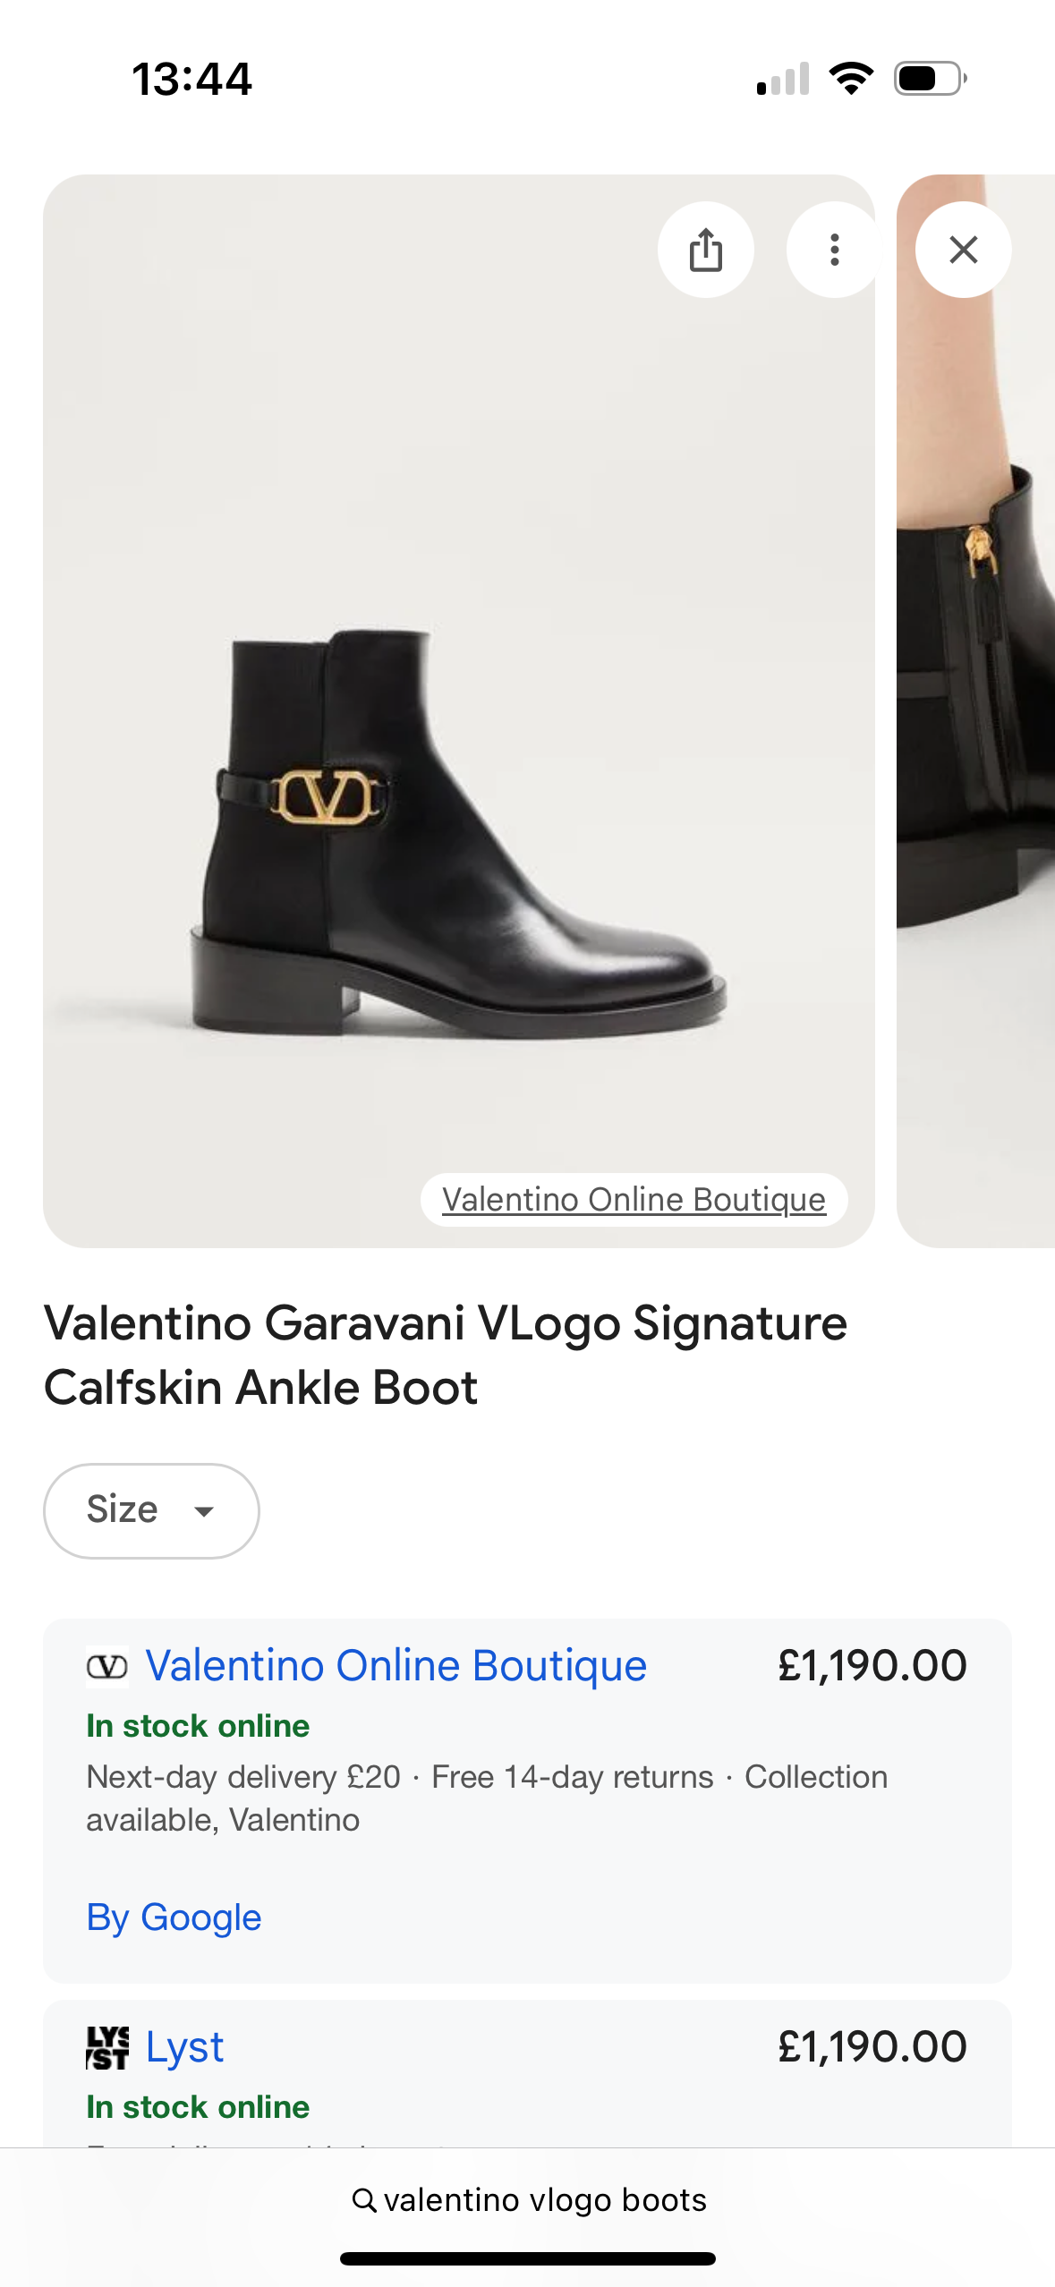Tap the battery indicator in status bar

(929, 79)
